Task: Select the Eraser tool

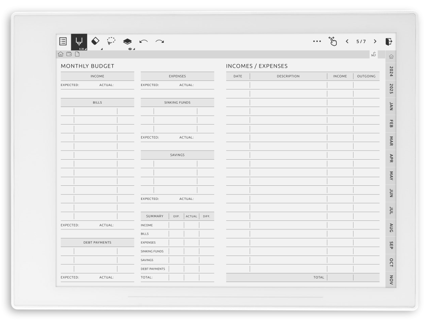Action: click(95, 41)
